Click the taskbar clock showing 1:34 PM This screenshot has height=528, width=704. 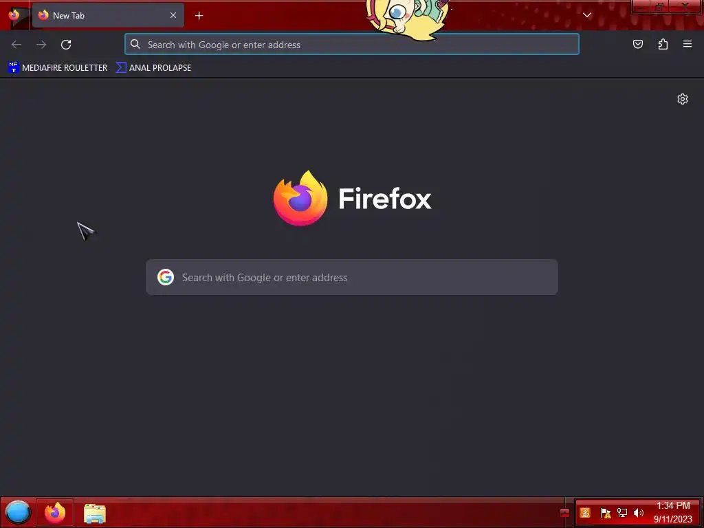click(672, 512)
